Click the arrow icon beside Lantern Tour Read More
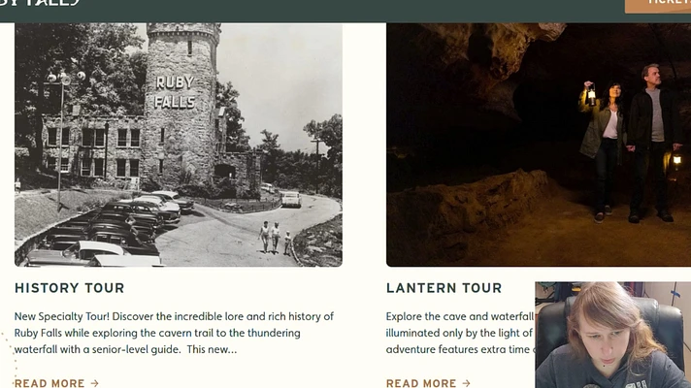Viewport: 691px width, 388px height. [x=467, y=383]
